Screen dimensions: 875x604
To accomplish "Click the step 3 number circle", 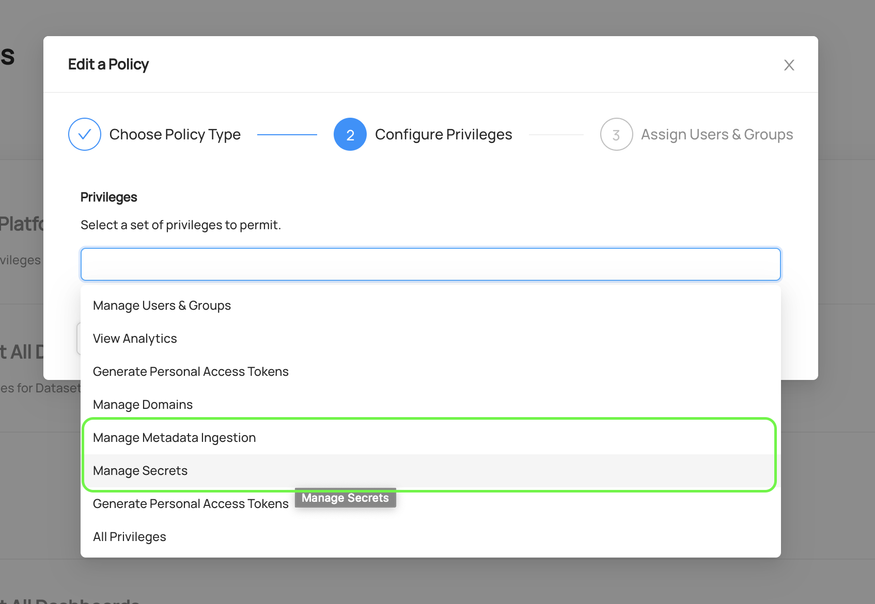I will tap(616, 134).
